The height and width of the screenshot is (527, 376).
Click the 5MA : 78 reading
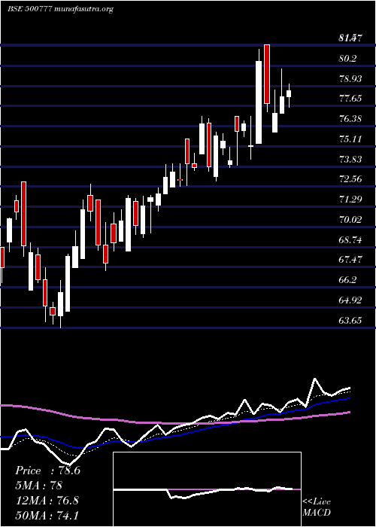[x=39, y=486]
